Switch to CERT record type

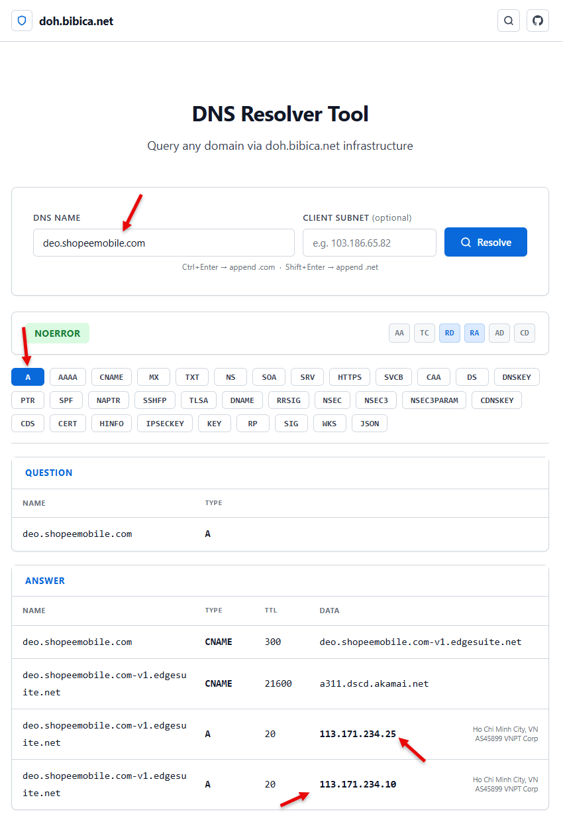tap(68, 424)
